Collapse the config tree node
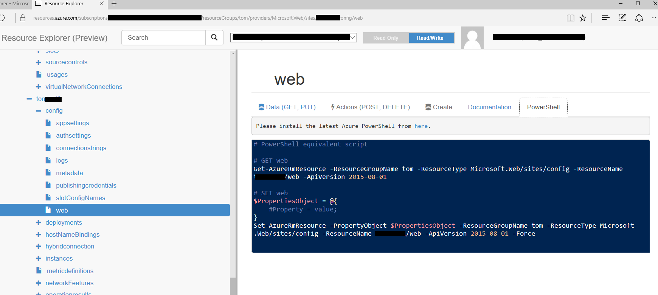Viewport: 658px width, 295px height. tap(38, 111)
